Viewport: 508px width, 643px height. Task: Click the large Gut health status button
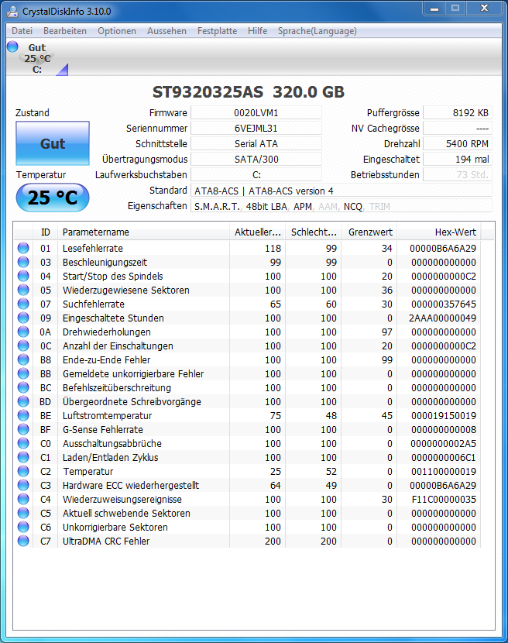[x=53, y=143]
